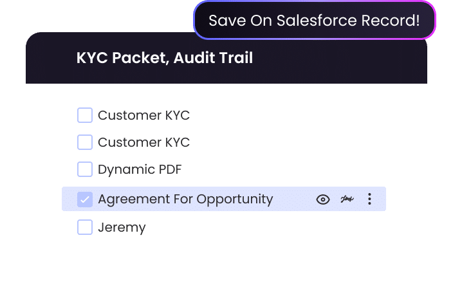Check the first Customer KYC checkbox

pyautogui.click(x=85, y=115)
